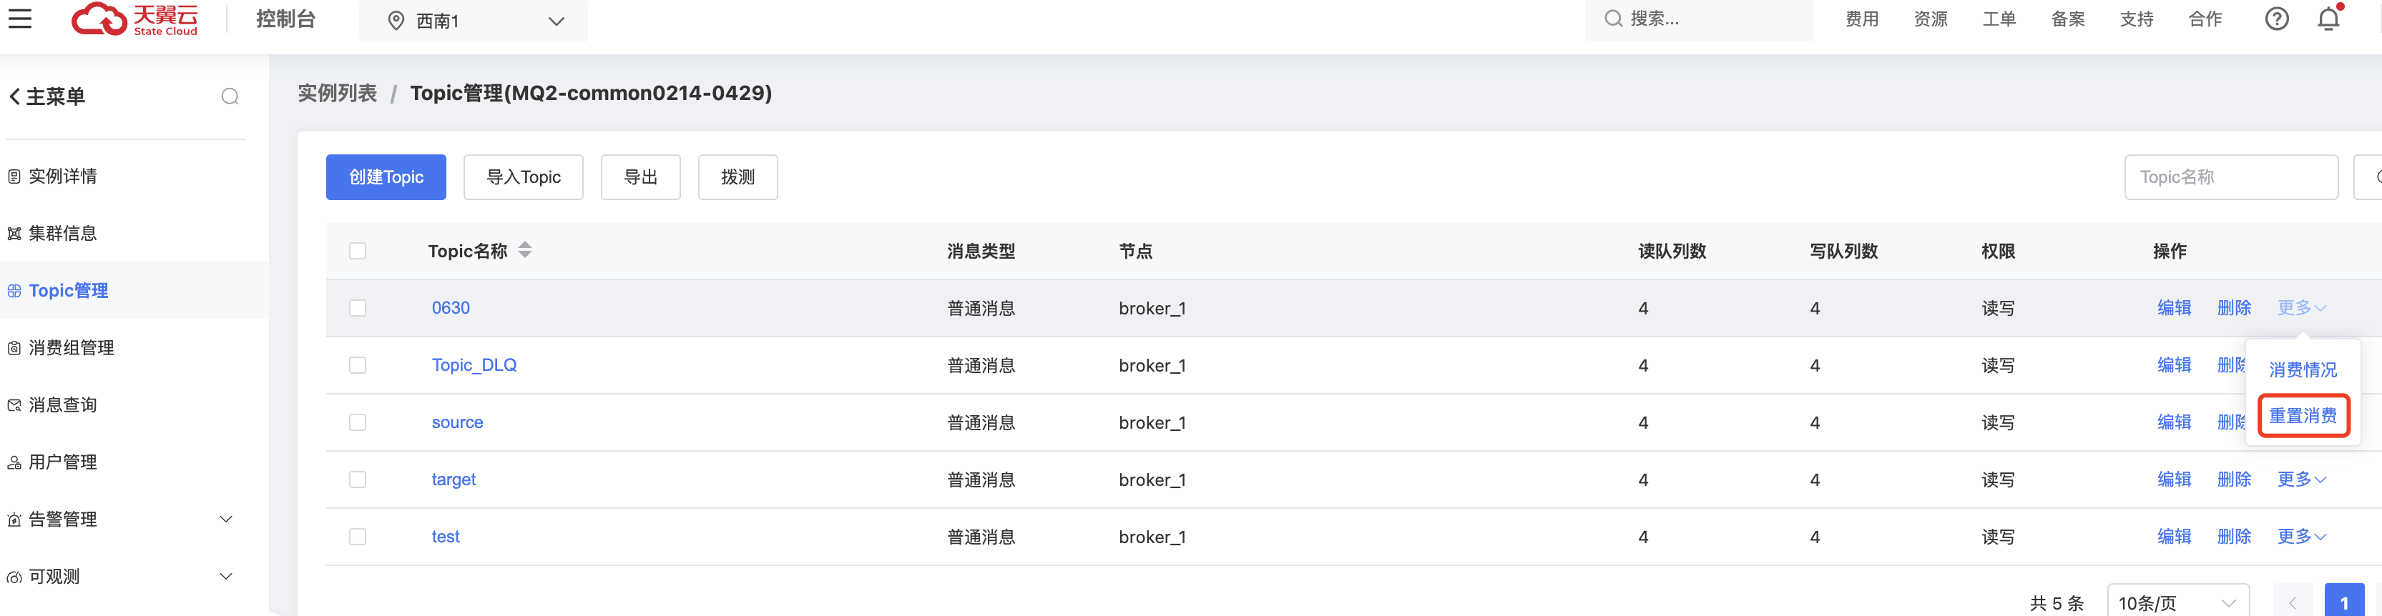Screen dimensions: 2382x616
Task: Open 更多 dropdown for the test topic
Action: click(2300, 537)
